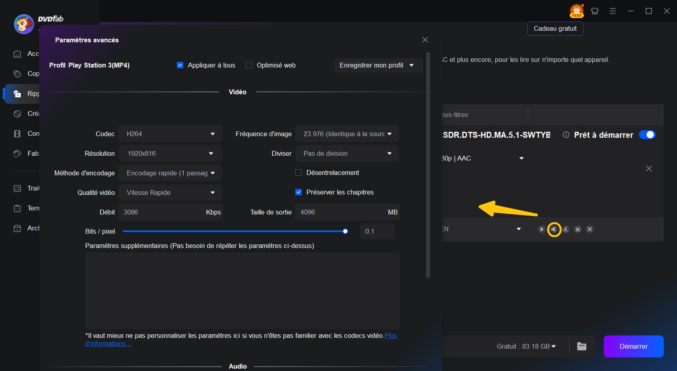The width and height of the screenshot is (677, 371).
Task: Open the Plus d'informations link
Action: pos(390,336)
